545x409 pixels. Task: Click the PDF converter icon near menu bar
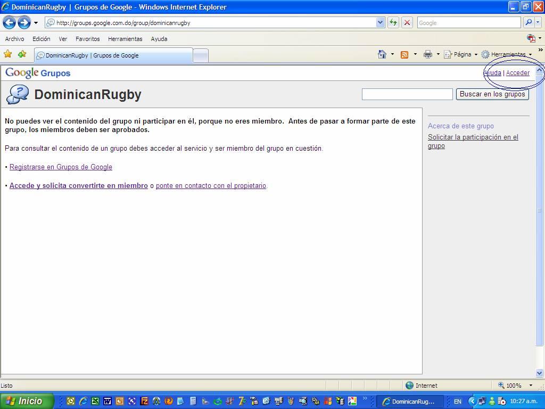[x=531, y=38]
